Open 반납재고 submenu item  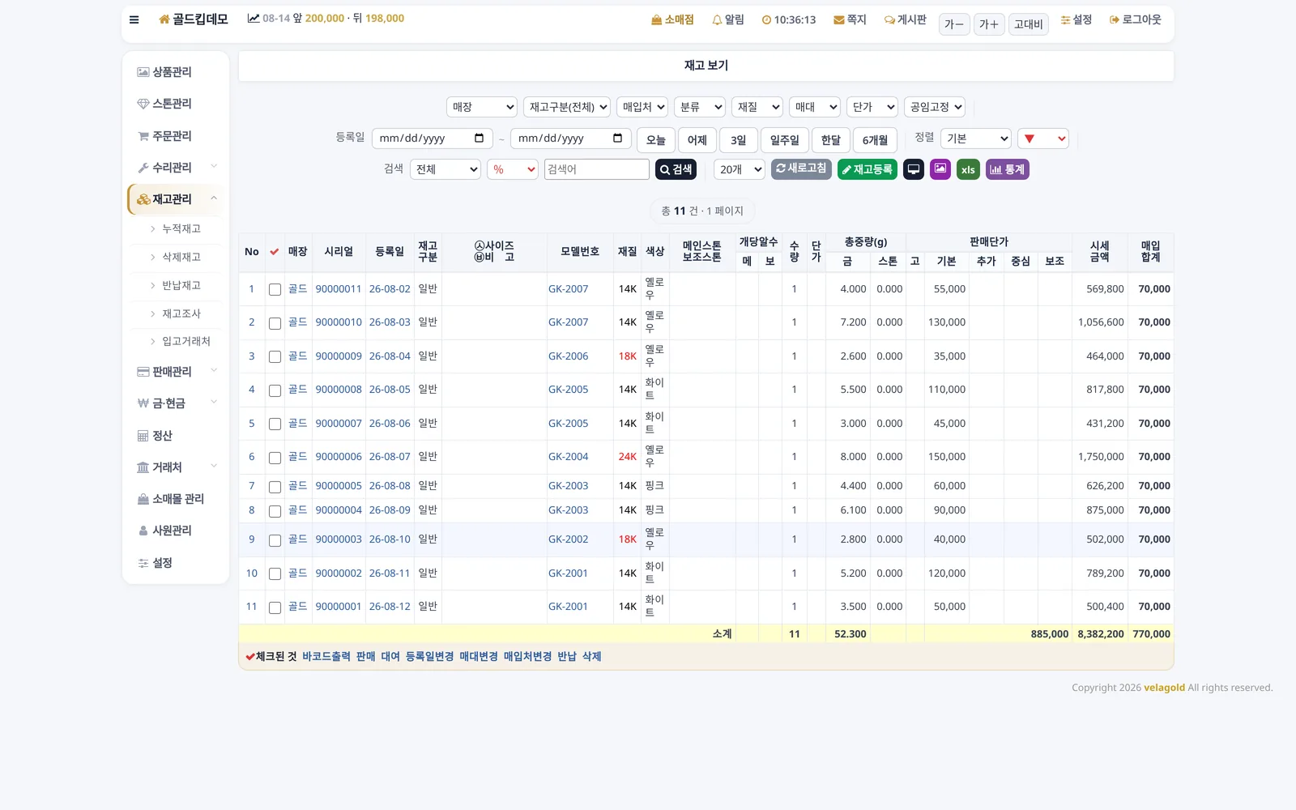coord(181,286)
